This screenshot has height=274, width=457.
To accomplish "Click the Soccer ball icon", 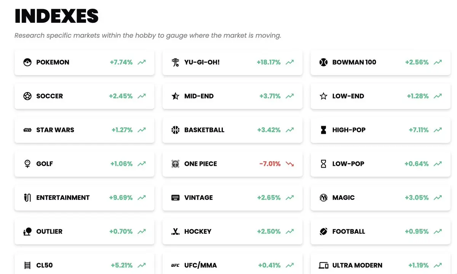I will tap(27, 96).
